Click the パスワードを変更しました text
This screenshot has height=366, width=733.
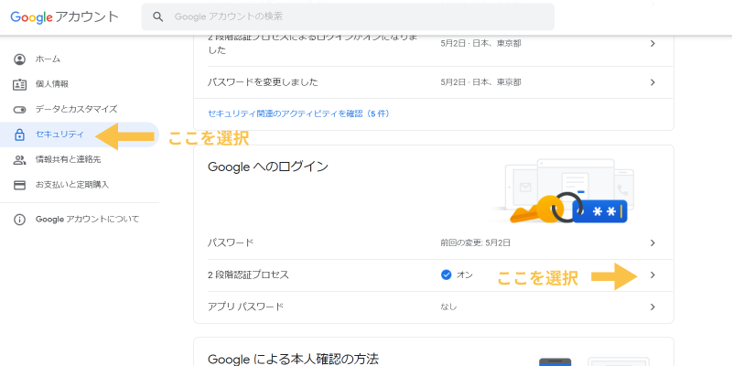(x=263, y=82)
